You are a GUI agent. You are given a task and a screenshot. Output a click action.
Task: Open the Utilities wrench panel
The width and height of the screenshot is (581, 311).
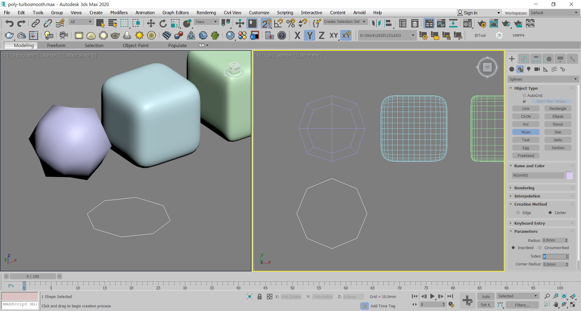click(x=572, y=59)
